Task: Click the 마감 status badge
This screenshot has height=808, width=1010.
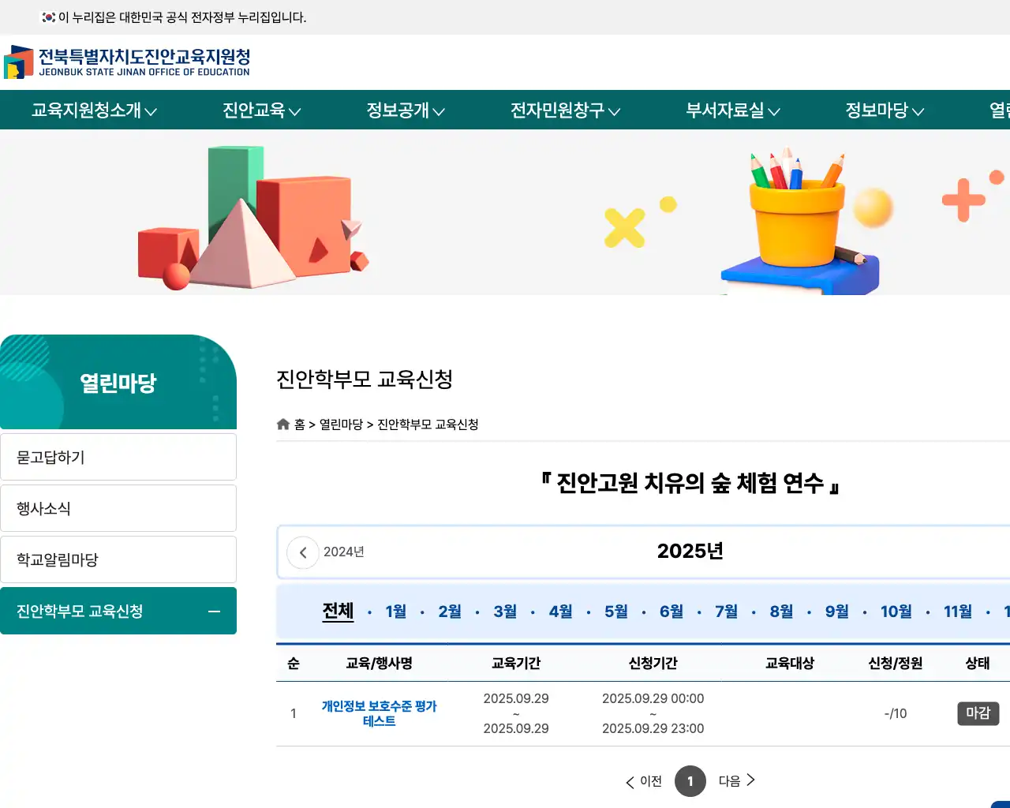Action: [x=978, y=713]
